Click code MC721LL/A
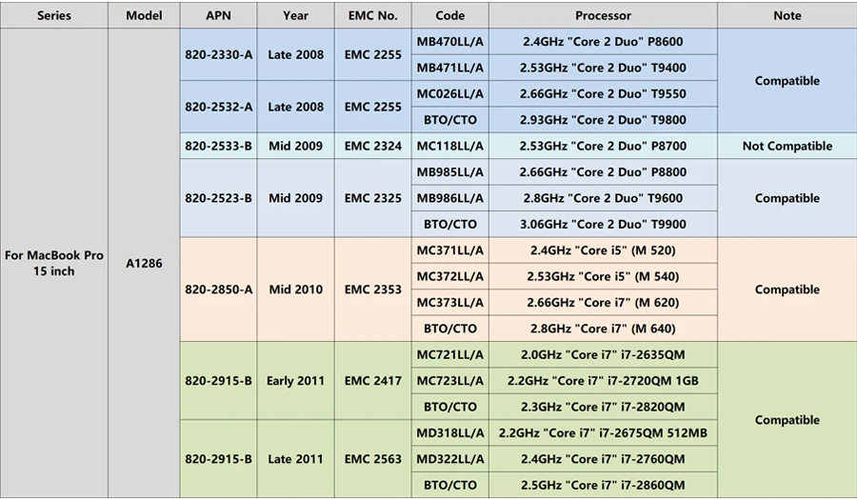The width and height of the screenshot is (857, 500). (x=449, y=354)
